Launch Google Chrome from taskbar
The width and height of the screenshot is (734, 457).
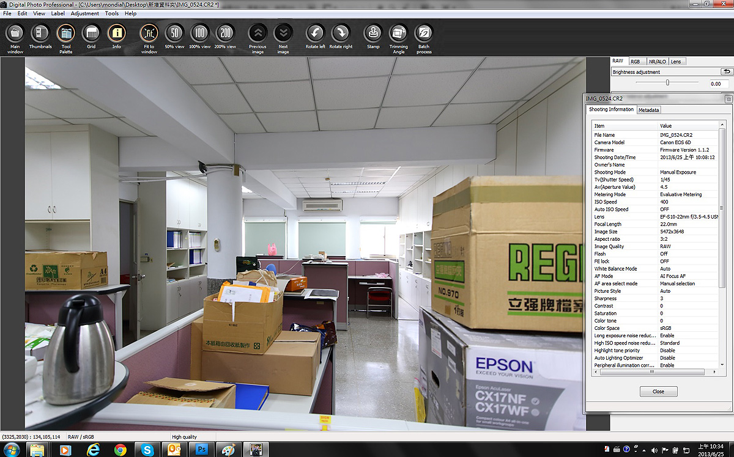pos(120,450)
